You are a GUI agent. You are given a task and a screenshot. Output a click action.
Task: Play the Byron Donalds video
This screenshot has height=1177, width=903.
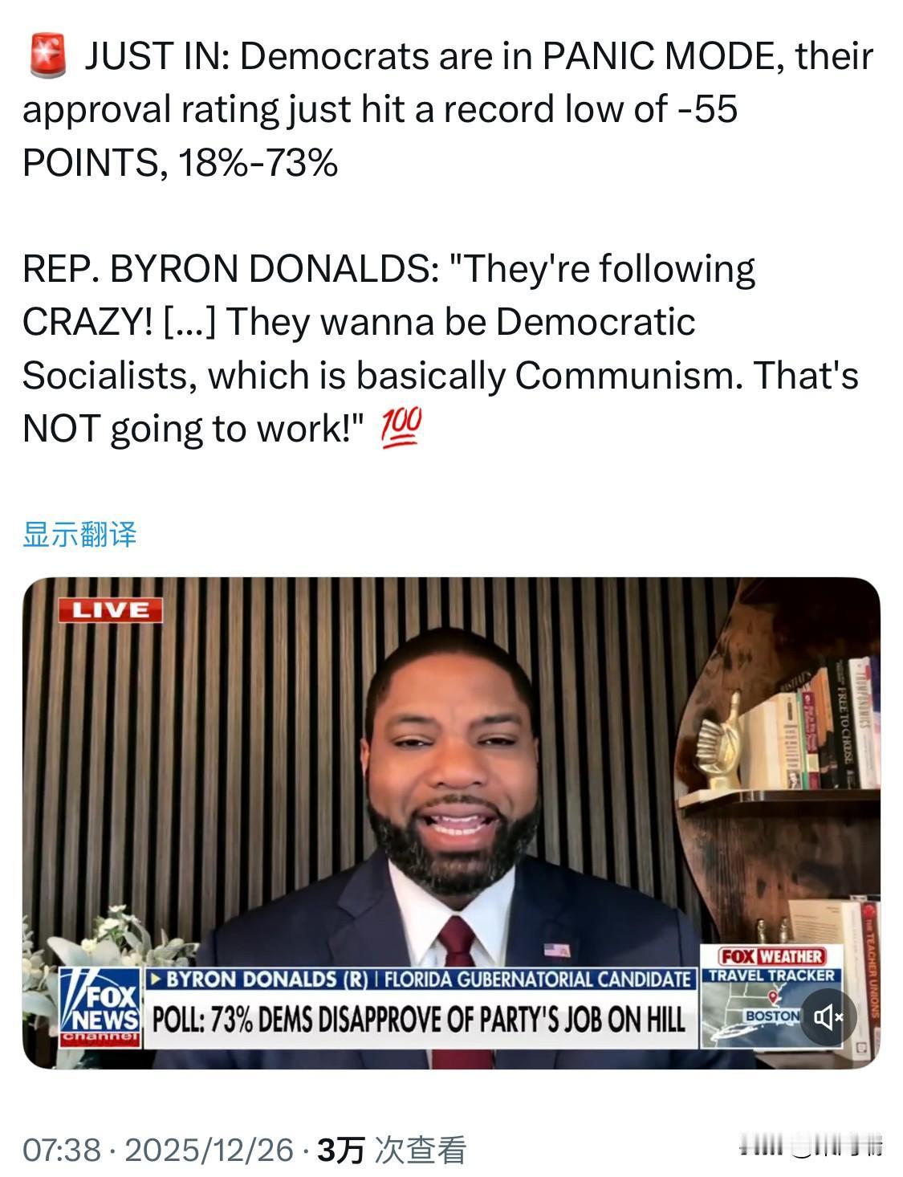coord(451,822)
